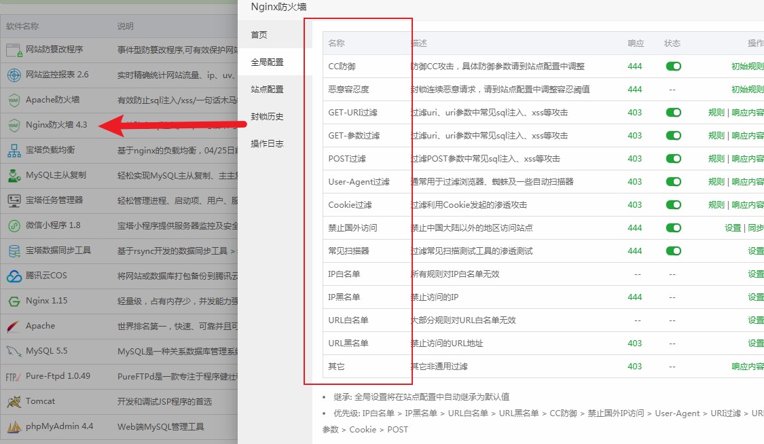Image resolution: width=764 pixels, height=444 pixels.
Task: Click the Tomcat cat icon
Action: point(14,402)
